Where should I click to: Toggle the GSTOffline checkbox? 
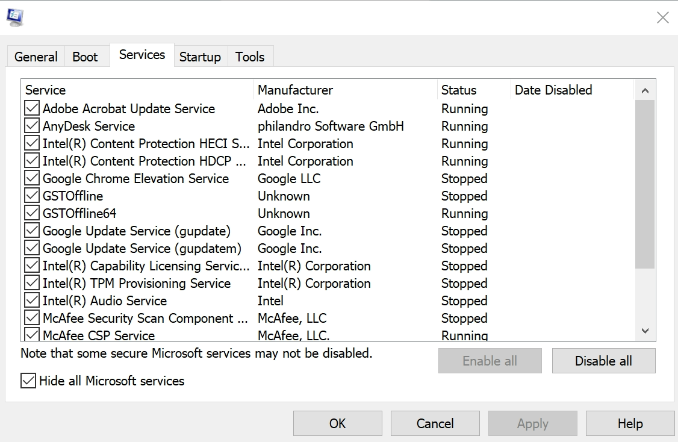[x=31, y=196]
